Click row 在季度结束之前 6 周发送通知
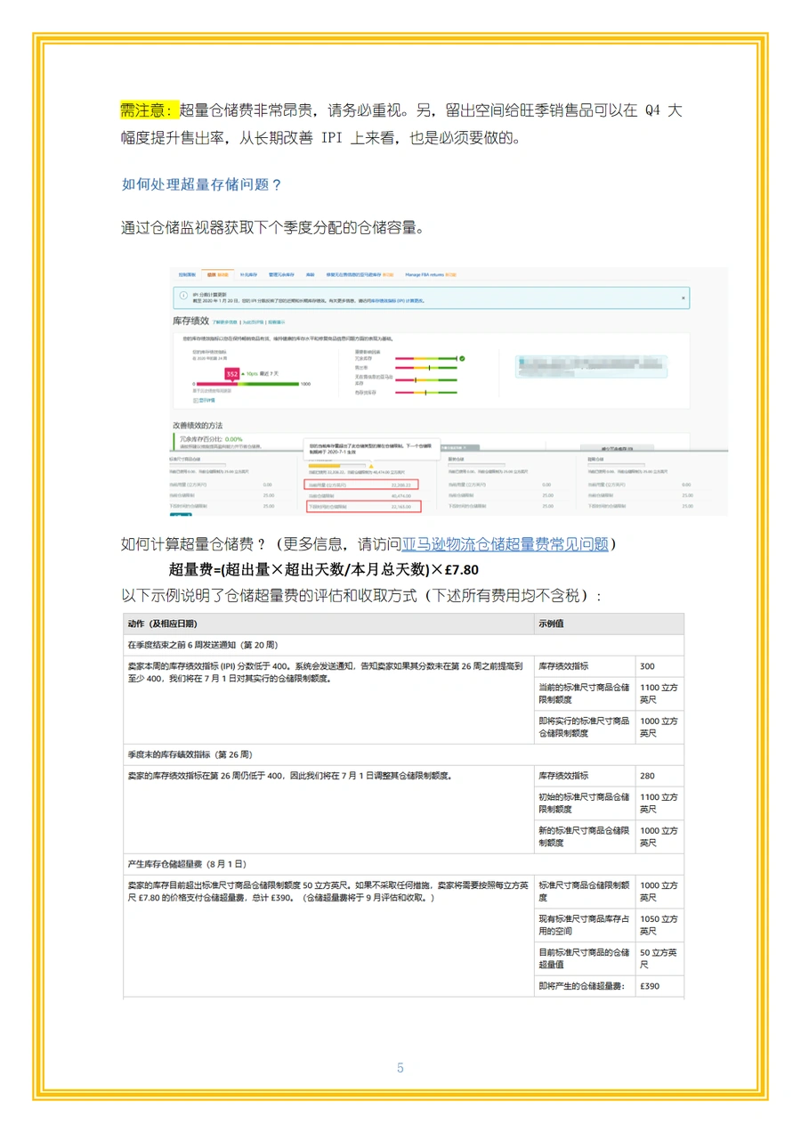This screenshot has width=801, height=1133. (403, 645)
